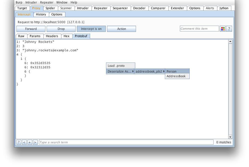Image resolution: width=249 pixels, height=167 pixels.
Task: Toggle the Intercept is on button
Action: (x=91, y=29)
